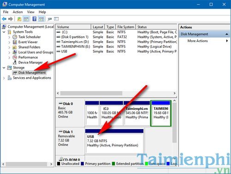Open the Help menu
The image size is (231, 174).
(42, 12)
